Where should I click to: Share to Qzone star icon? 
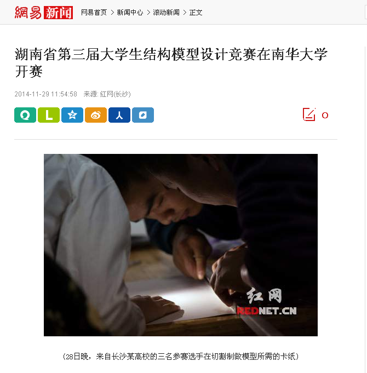(72, 115)
